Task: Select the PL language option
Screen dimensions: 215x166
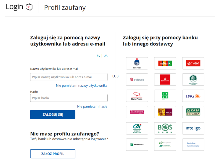Action: coord(98,56)
